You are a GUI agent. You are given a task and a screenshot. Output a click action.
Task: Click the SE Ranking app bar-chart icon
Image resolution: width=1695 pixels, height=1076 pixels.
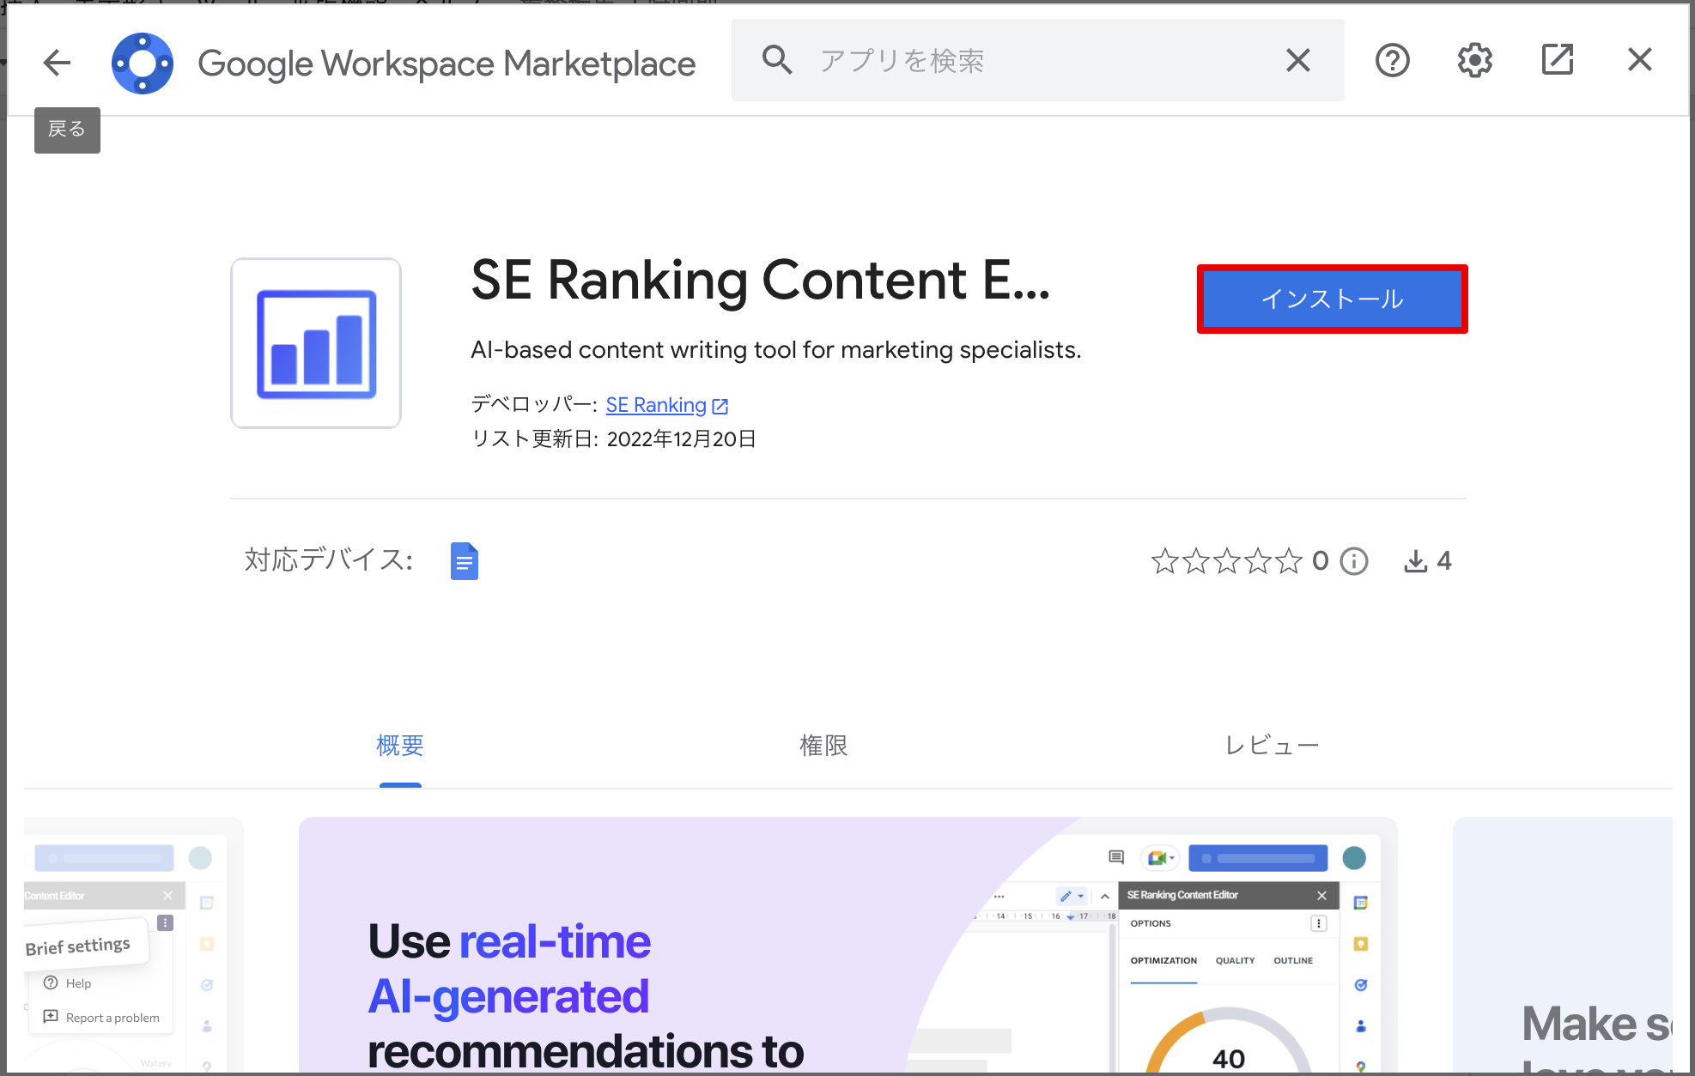[x=316, y=343]
